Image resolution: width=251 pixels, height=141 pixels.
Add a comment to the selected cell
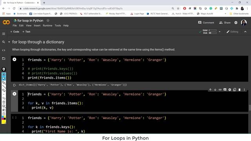point(225,90)
